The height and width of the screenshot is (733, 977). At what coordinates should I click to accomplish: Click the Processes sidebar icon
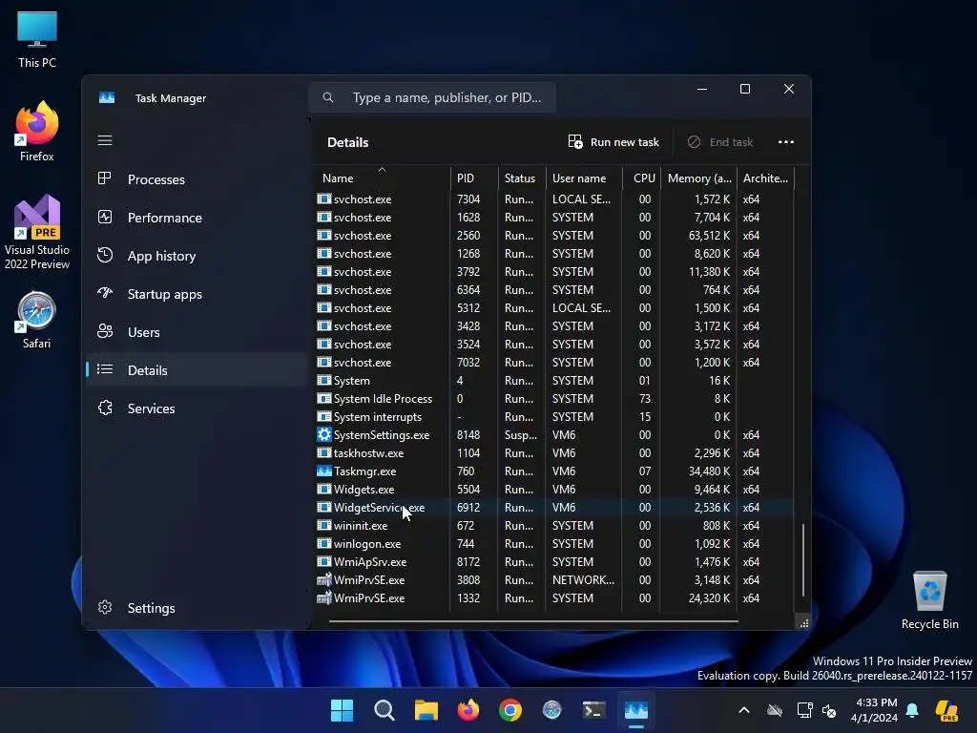(105, 178)
